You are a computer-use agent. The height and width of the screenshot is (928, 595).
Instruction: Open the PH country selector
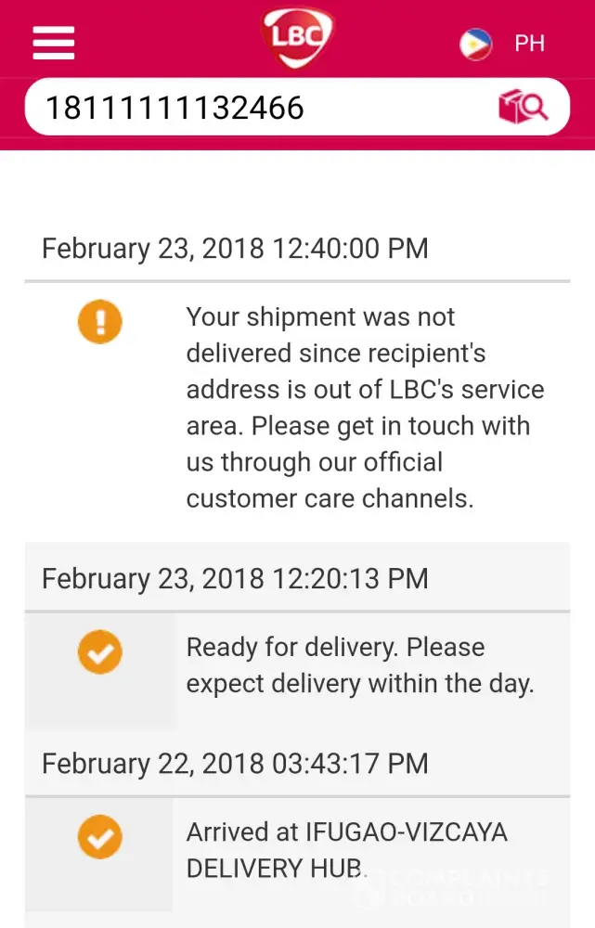click(x=530, y=44)
